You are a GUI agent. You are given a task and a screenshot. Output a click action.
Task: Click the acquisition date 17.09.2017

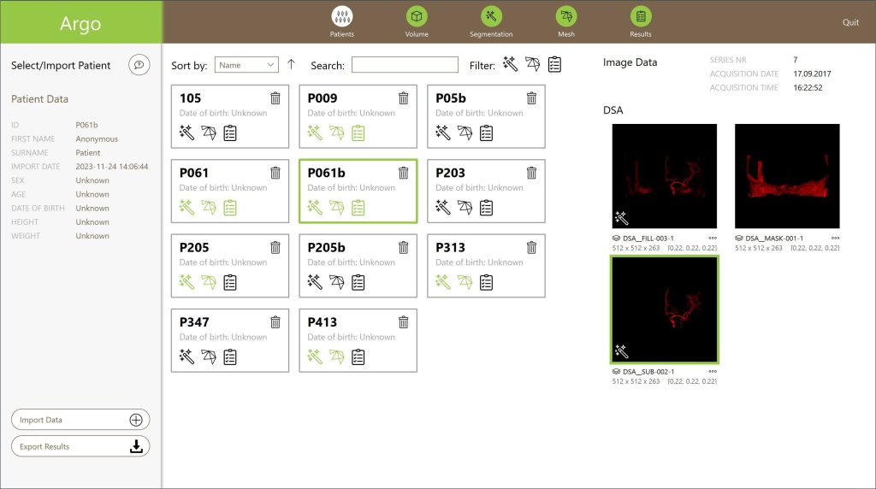pyautogui.click(x=812, y=74)
